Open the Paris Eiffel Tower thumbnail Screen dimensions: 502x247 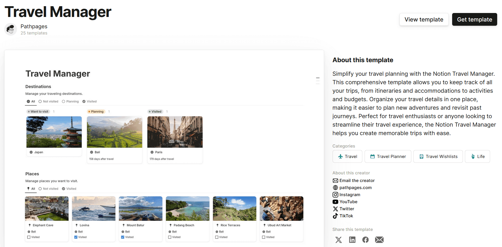[175, 132]
